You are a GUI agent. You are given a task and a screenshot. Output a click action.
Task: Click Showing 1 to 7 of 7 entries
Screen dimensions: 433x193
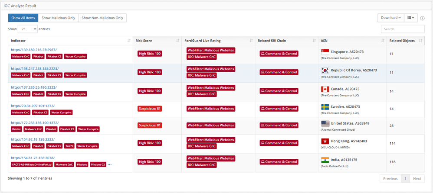point(30,178)
